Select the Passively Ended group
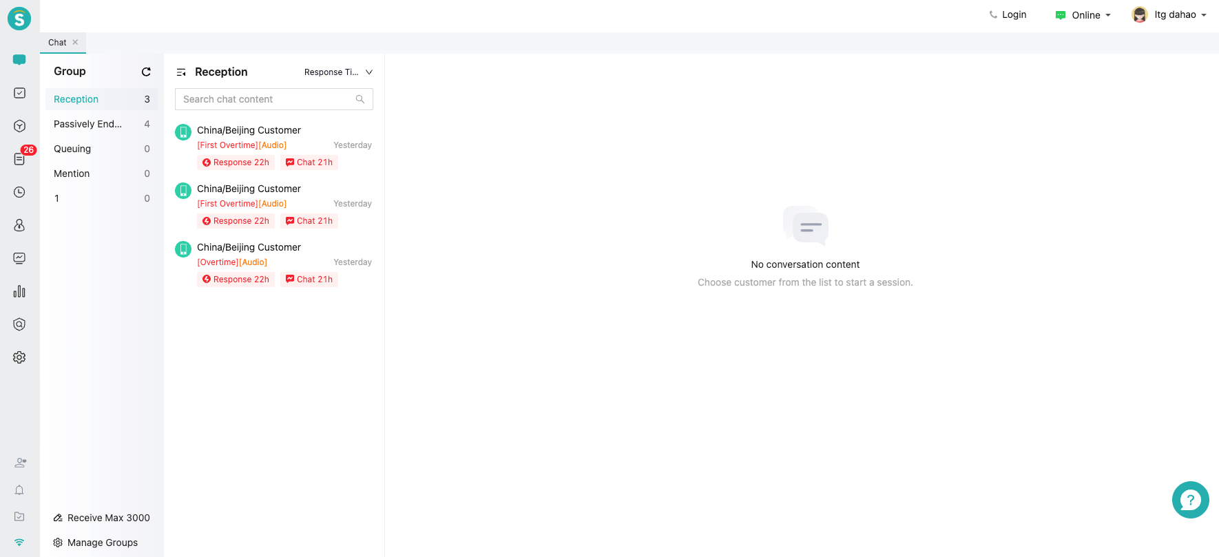This screenshot has height=557, width=1219. [87, 124]
